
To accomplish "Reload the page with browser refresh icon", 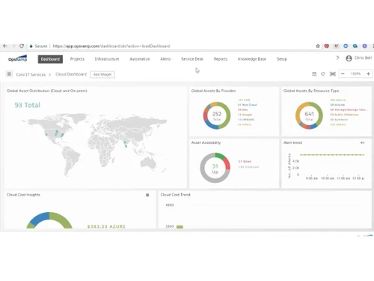I will pos(22,46).
